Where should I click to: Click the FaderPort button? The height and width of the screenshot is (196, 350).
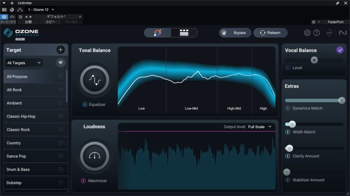click(335, 22)
